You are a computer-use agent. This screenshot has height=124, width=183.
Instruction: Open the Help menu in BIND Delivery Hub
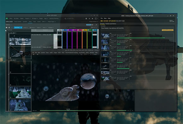109,18
